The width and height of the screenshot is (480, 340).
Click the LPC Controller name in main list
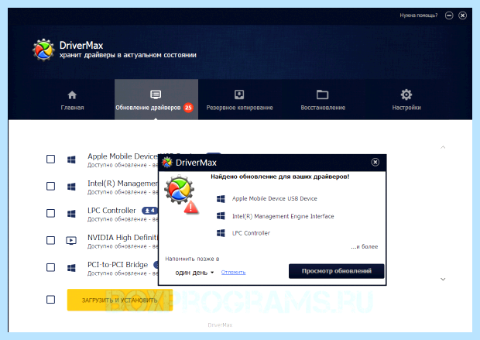(x=111, y=211)
